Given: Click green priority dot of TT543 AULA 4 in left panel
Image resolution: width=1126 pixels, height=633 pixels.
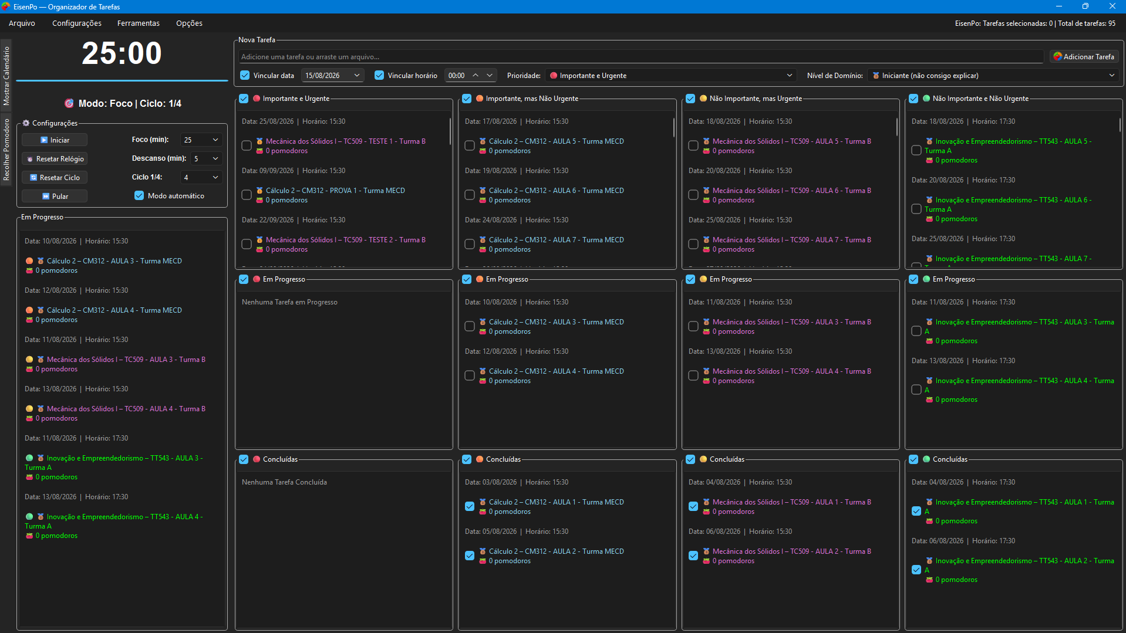Looking at the screenshot, I should (29, 517).
